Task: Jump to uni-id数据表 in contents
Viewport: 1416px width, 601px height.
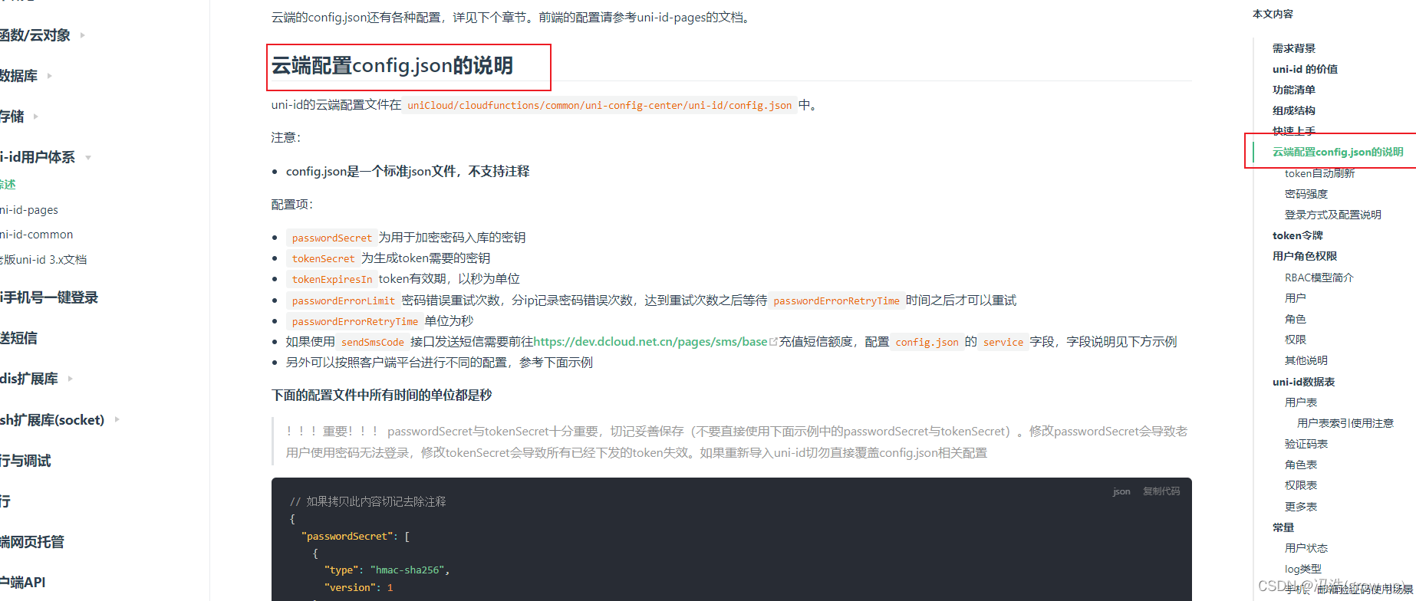Action: coord(1304,382)
